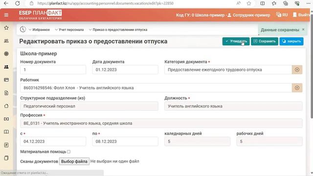Open the hamburger menu in the header
Image resolution: width=313 pixels, height=176 pixels.
(6, 15)
